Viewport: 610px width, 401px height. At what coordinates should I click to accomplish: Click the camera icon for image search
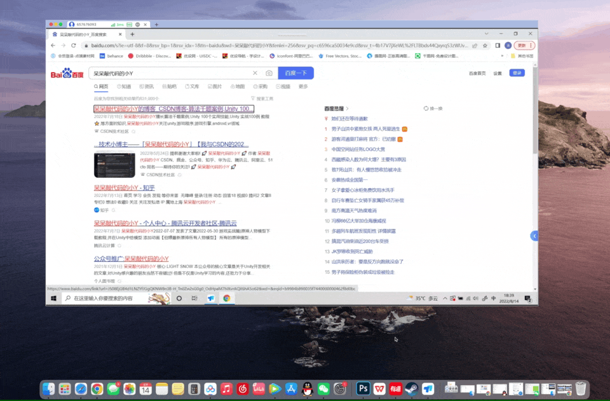(x=269, y=72)
